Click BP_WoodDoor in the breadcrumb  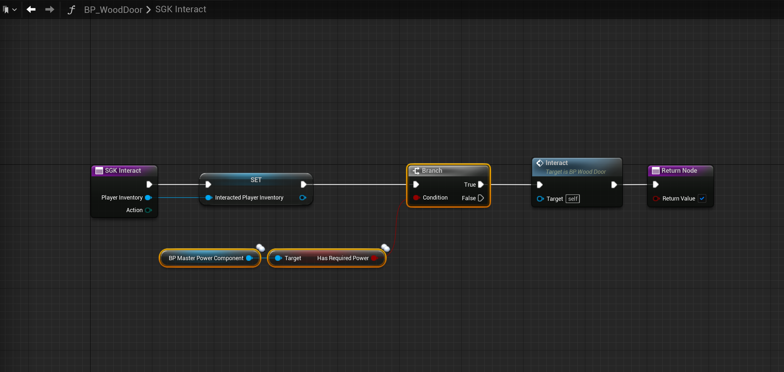[x=113, y=10]
